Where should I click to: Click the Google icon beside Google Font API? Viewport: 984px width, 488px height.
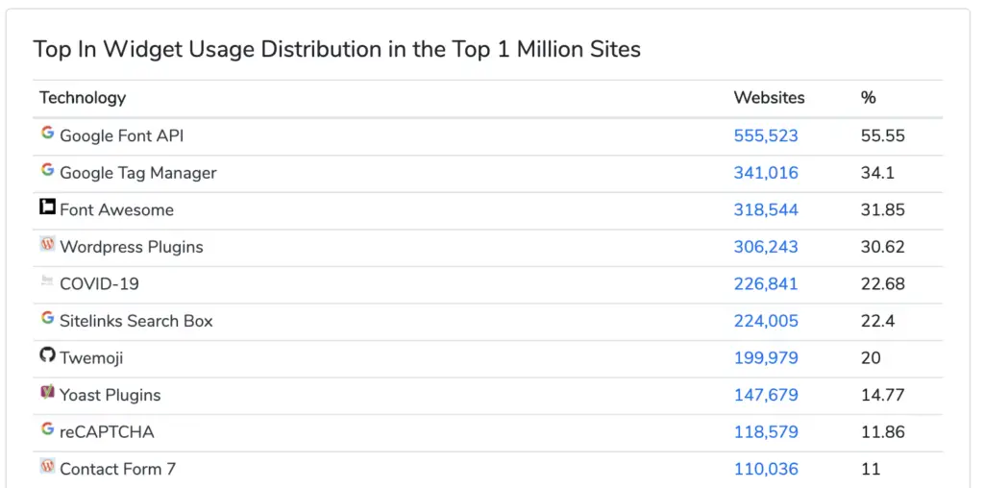point(47,133)
